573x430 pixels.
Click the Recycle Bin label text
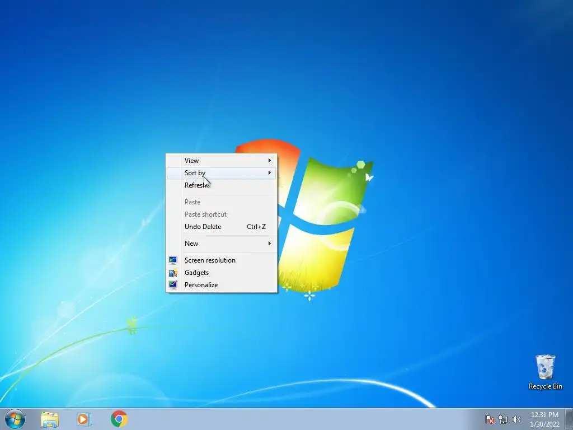point(545,386)
